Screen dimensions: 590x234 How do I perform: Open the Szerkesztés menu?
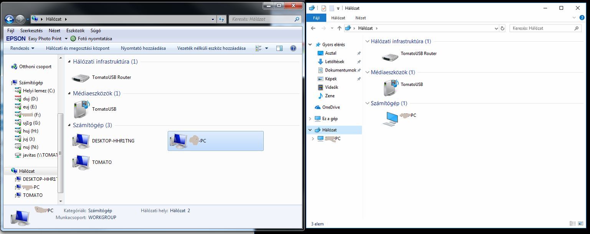tap(31, 31)
